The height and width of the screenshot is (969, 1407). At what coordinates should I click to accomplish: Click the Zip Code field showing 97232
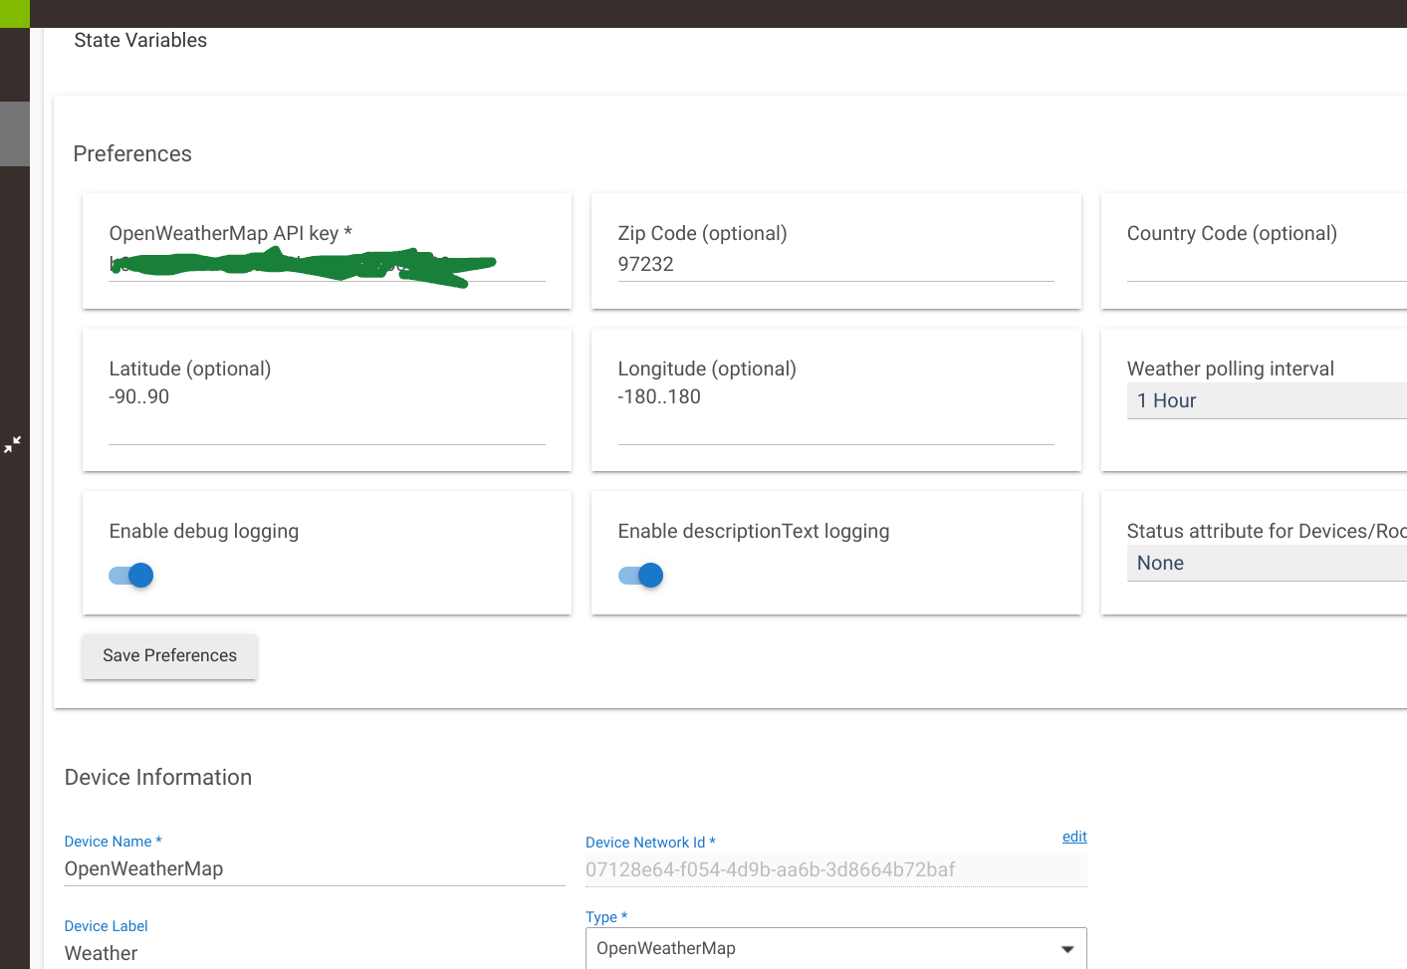pos(835,265)
